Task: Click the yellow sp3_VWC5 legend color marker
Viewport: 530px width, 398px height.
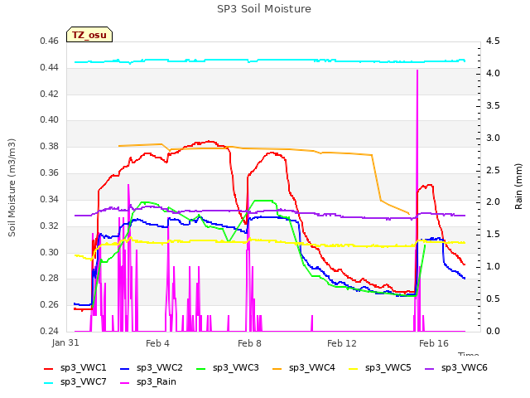Action: 354,368
